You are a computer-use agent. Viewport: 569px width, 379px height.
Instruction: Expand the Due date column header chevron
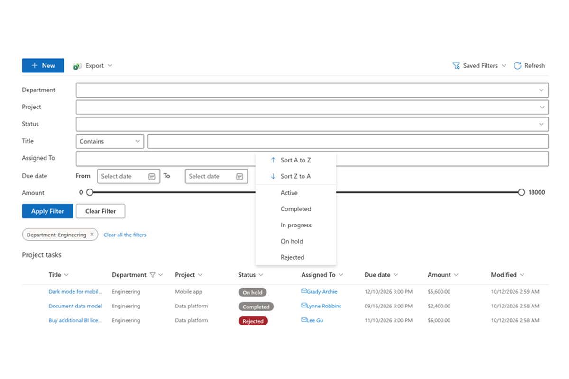[x=395, y=275]
